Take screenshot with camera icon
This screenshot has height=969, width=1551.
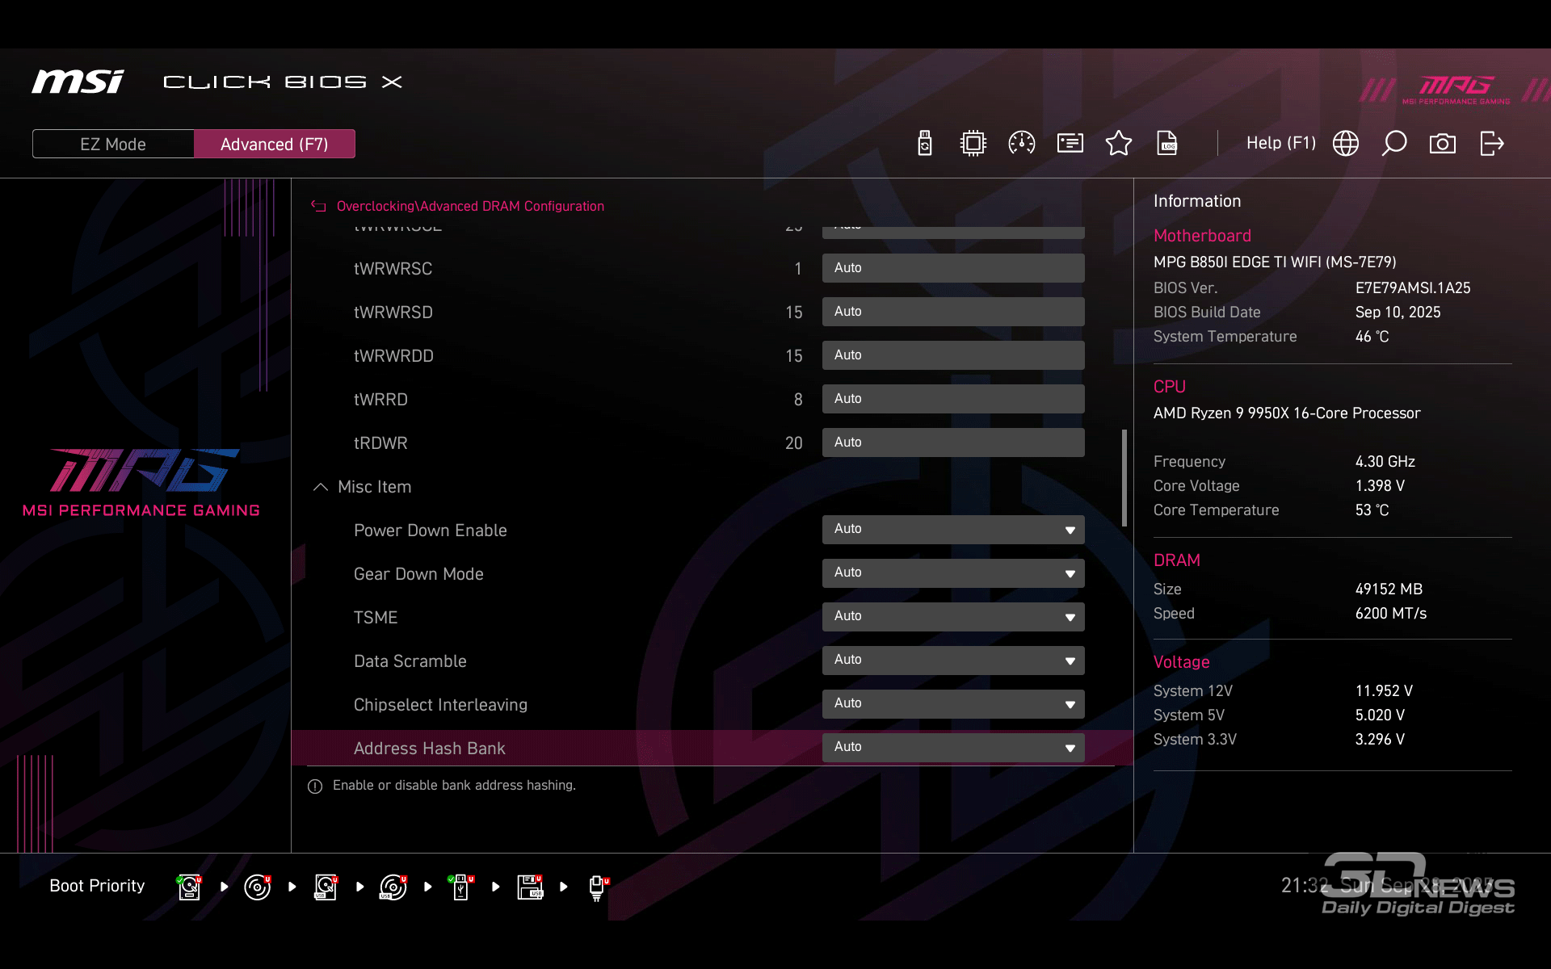tap(1443, 144)
